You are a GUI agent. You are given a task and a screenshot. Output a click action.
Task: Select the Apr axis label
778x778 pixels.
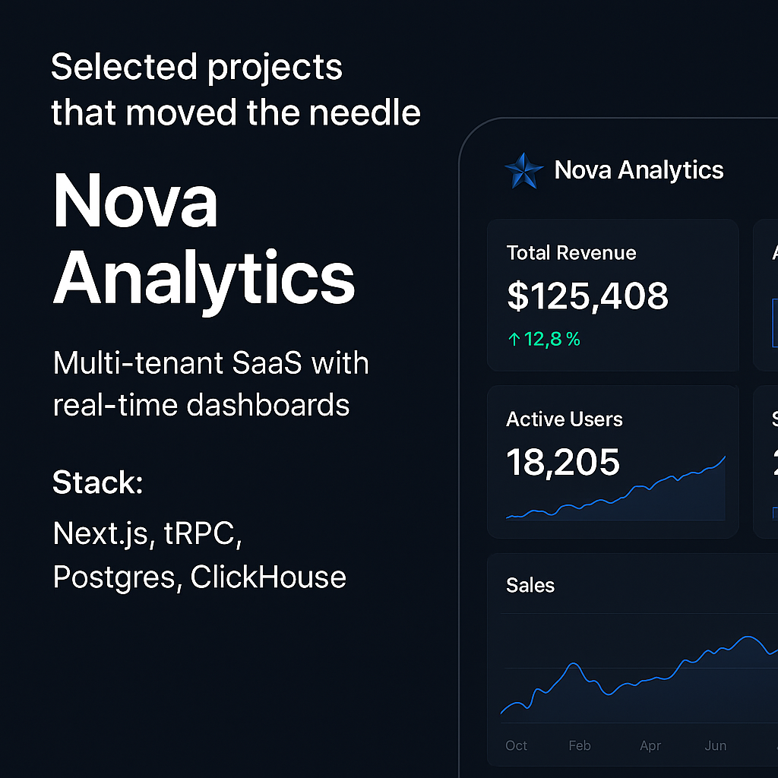click(650, 746)
